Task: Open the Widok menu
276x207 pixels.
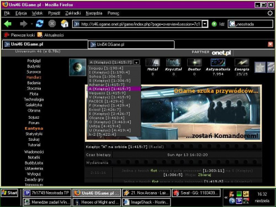Action: coord(38,13)
